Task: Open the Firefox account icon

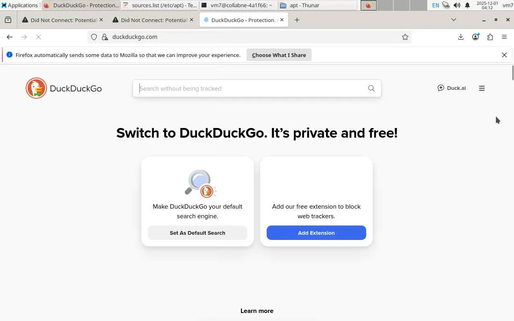Action: [475, 37]
